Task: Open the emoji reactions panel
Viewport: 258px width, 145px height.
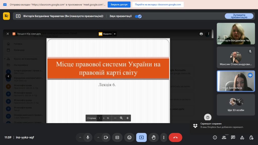Action: tap(130, 137)
